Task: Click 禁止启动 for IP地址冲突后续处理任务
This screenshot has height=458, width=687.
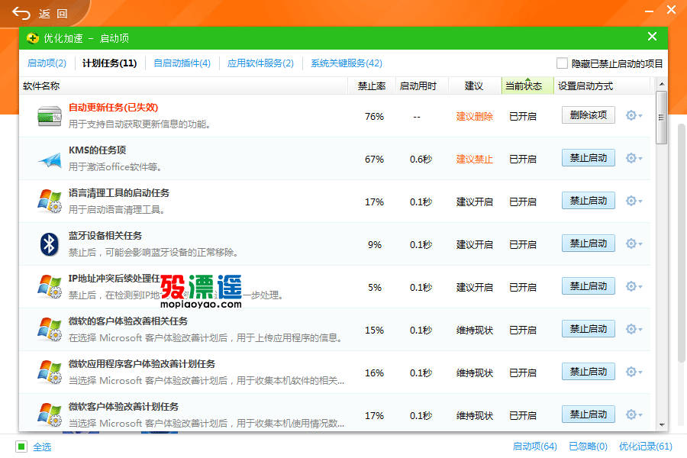Action: [589, 285]
